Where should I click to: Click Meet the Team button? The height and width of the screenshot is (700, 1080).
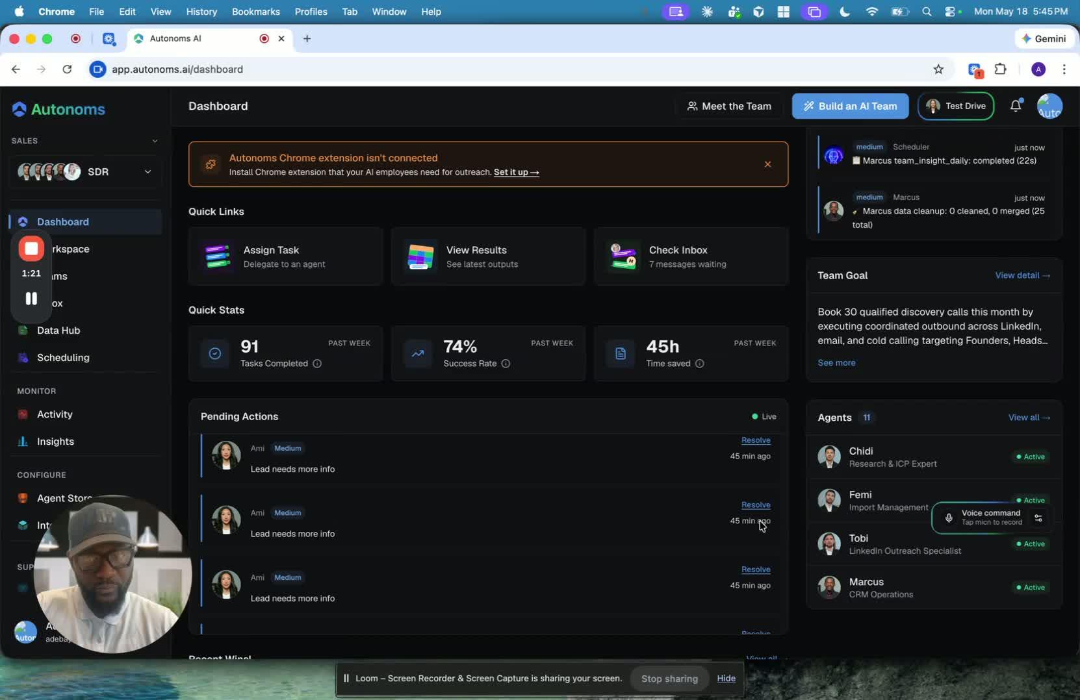(x=729, y=106)
